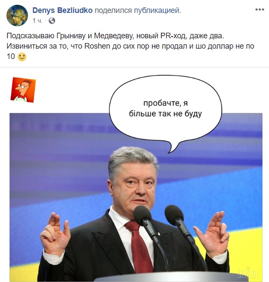Open the Denys Bezliudko name link

[62, 10]
